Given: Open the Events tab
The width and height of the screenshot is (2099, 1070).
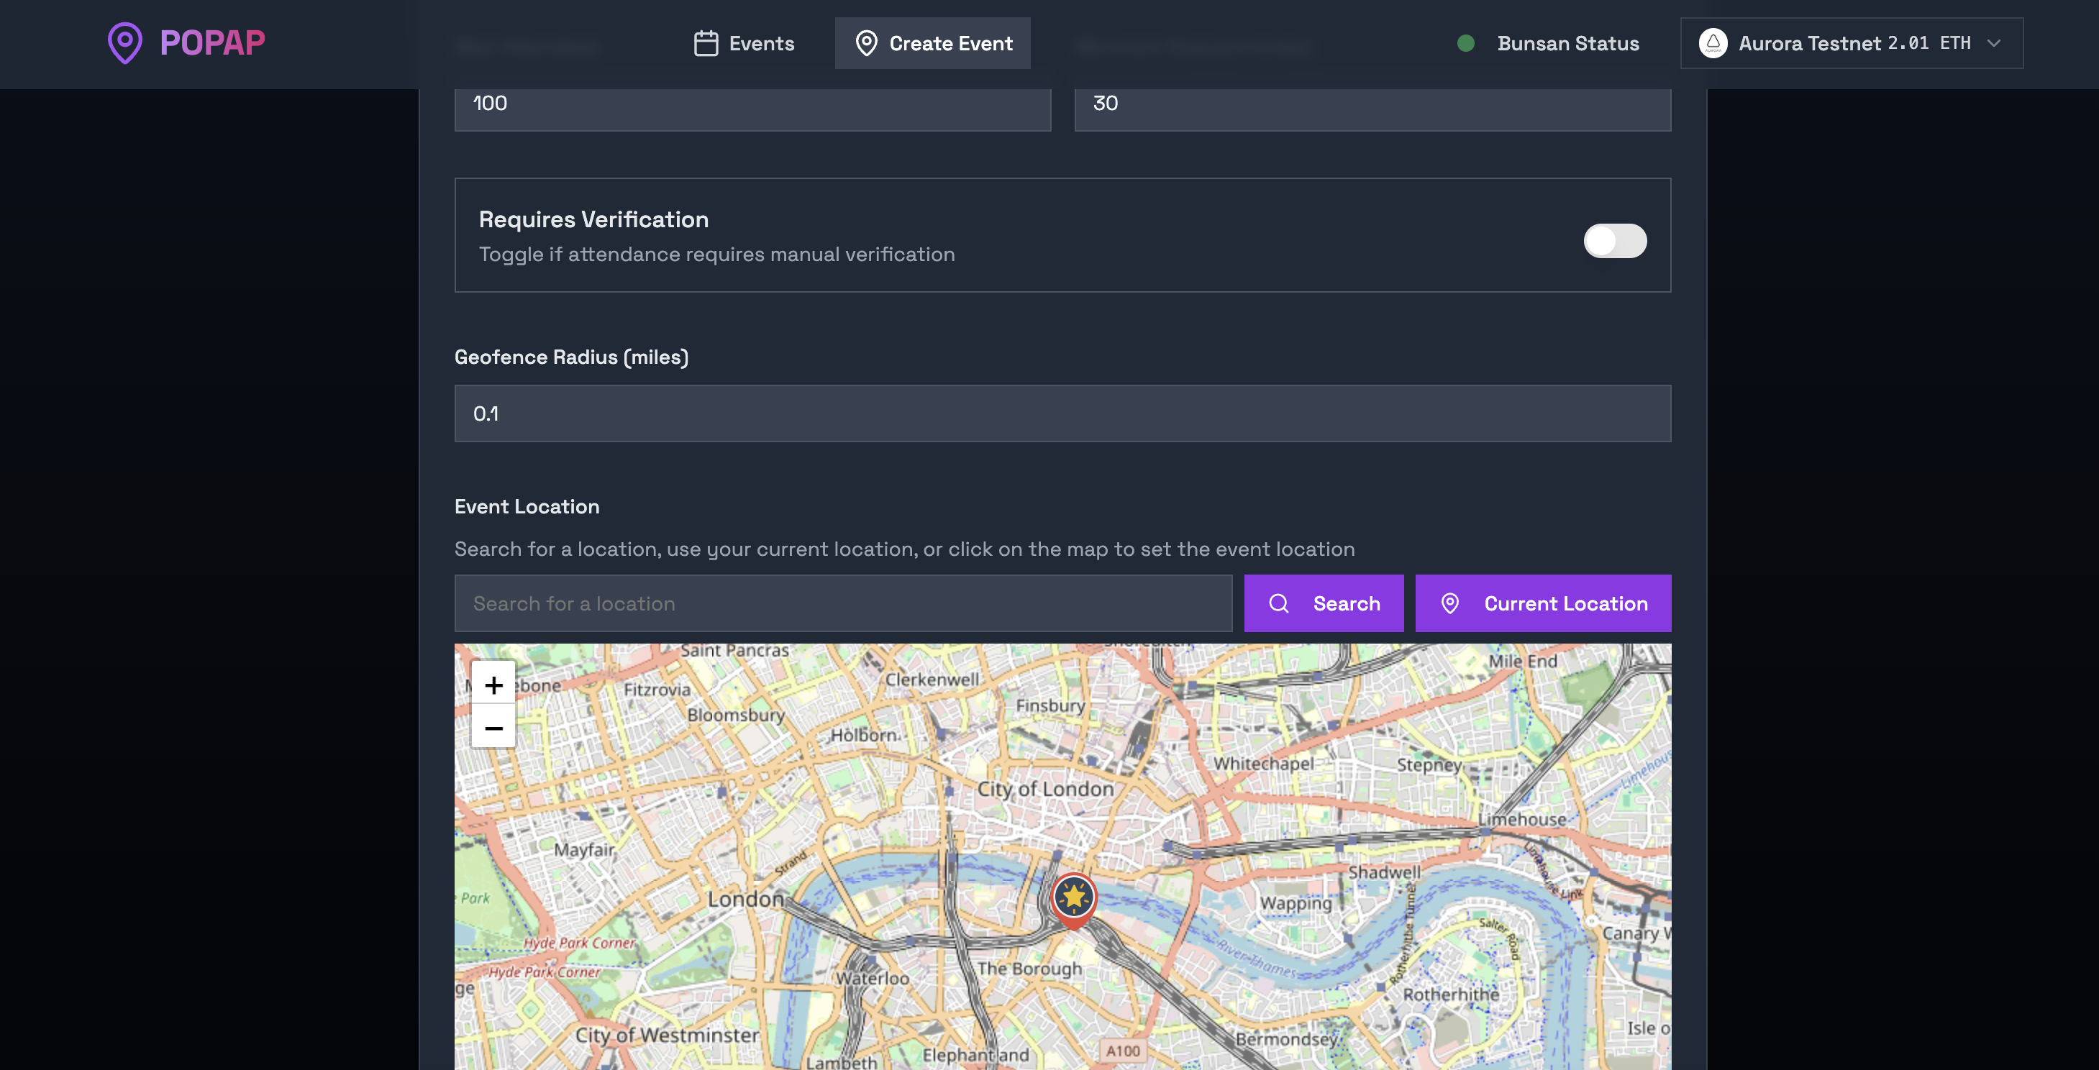Looking at the screenshot, I should 744,43.
